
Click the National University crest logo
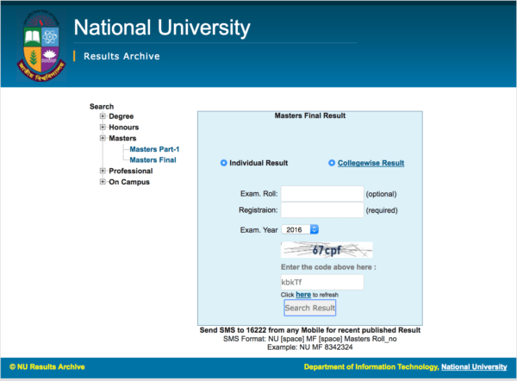click(x=41, y=46)
